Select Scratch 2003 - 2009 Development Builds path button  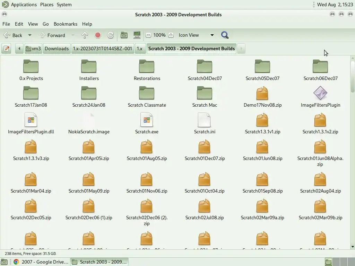[x=191, y=48]
